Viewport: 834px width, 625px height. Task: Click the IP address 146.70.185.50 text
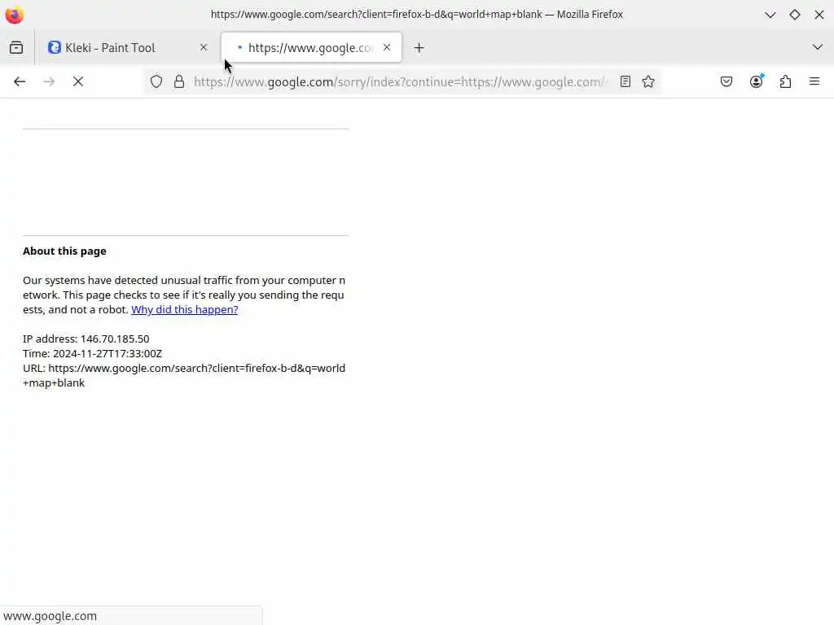click(x=86, y=339)
